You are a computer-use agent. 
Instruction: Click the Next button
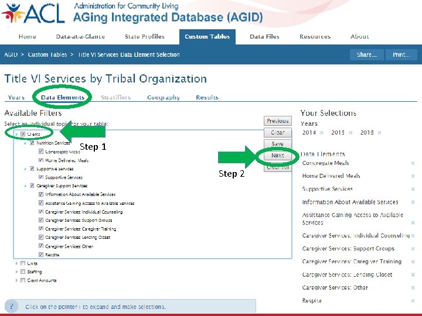[x=278, y=155]
